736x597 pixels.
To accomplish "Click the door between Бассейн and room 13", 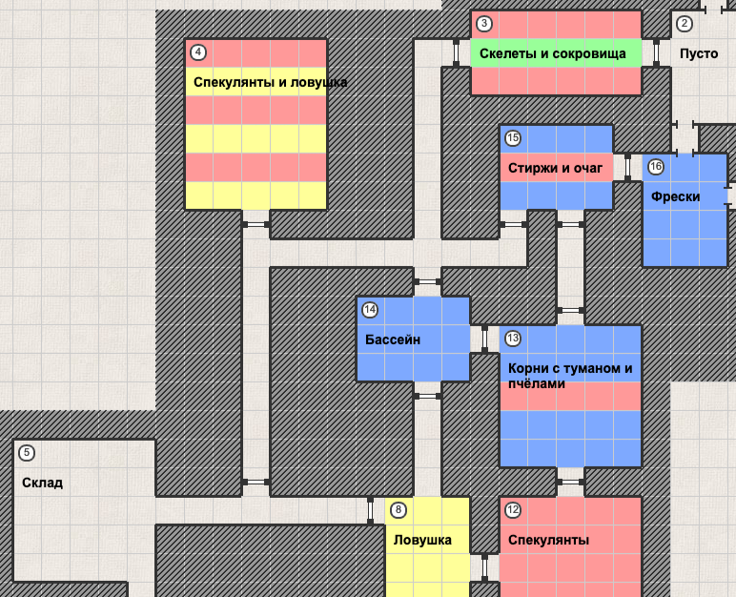I will coord(484,339).
